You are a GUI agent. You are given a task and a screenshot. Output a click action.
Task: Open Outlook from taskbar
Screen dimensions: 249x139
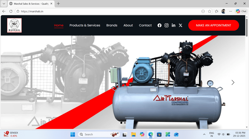[x=176, y=134]
